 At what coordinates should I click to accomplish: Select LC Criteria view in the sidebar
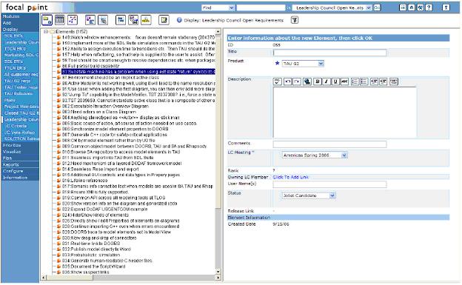click(16, 126)
